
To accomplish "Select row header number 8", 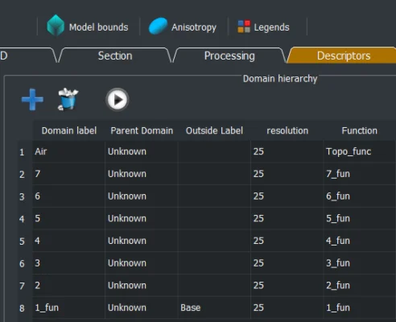I will tap(22, 308).
